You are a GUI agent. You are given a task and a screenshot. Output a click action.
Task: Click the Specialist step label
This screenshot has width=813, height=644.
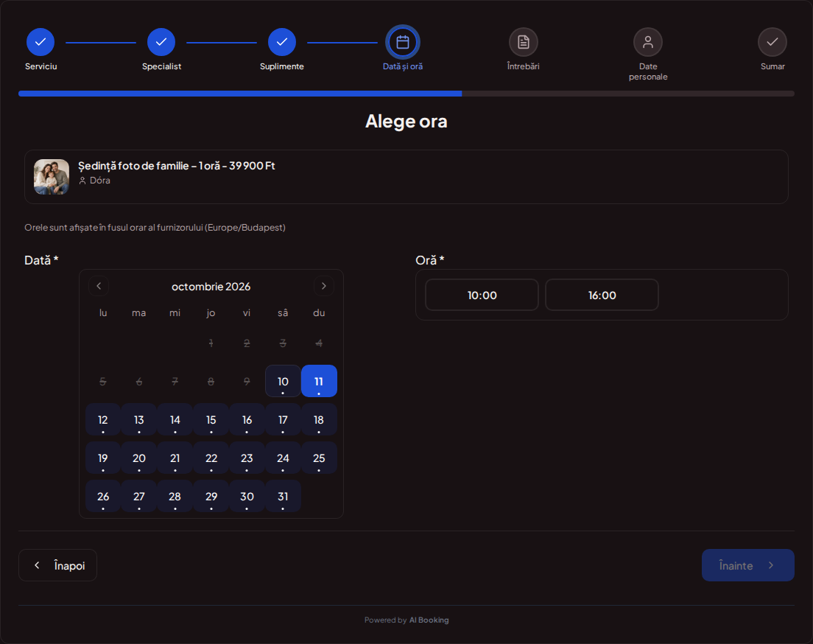pyautogui.click(x=162, y=66)
